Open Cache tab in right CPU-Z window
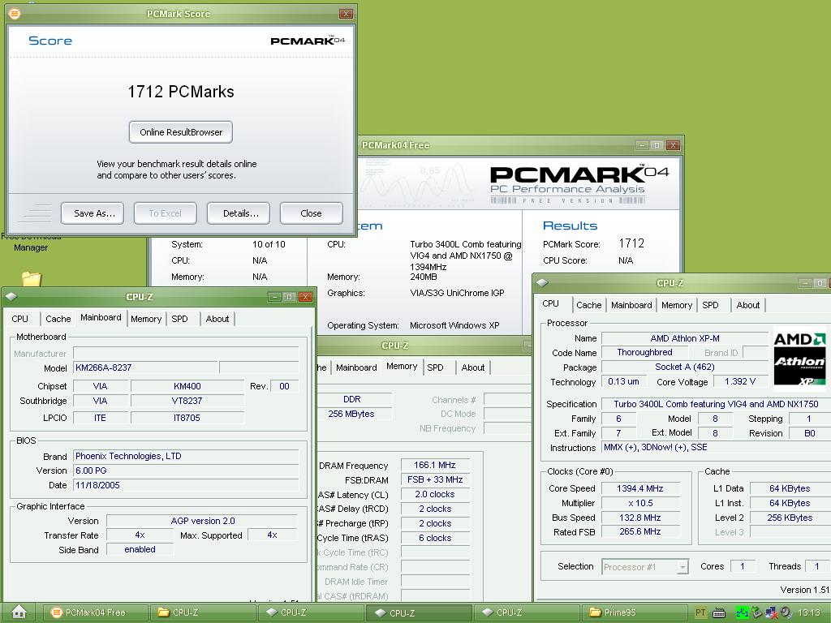 (x=589, y=305)
